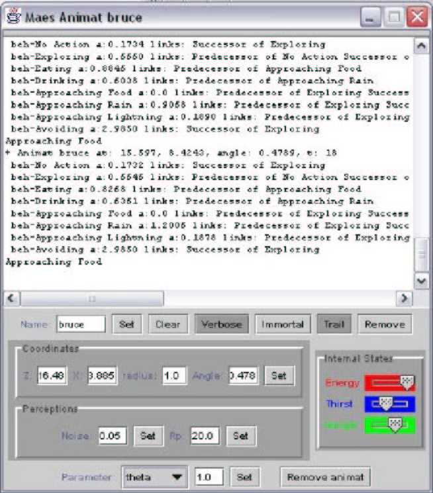
Task: Click the parameter value field showing 1.0
Action: tap(209, 477)
